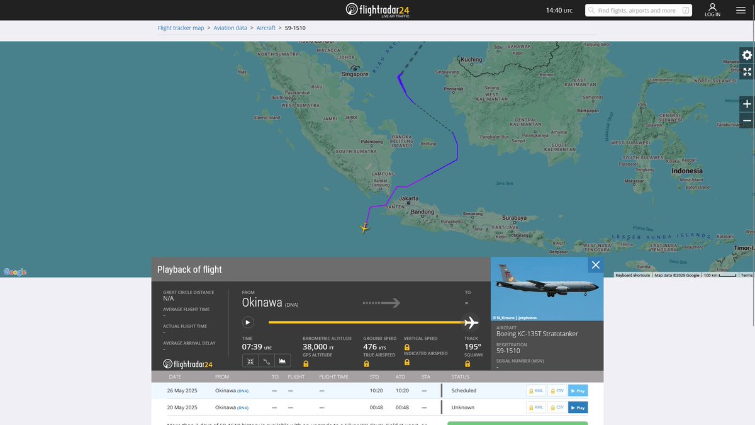This screenshot has width=755, height=425.
Task: Open the map Terms link
Action: [x=746, y=275]
